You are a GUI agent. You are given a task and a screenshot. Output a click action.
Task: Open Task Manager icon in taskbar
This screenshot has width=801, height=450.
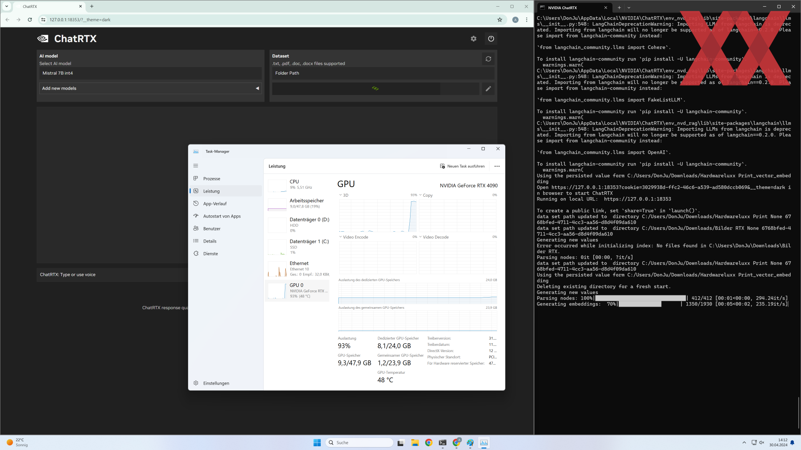pyautogui.click(x=484, y=442)
